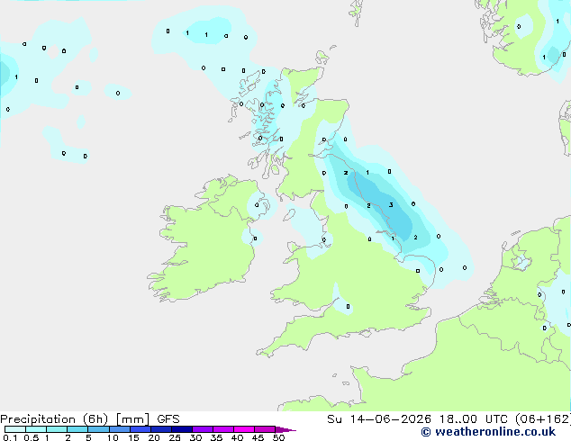Click the "3" precipitation value on the map
This screenshot has width=571, height=441.
[x=391, y=205]
